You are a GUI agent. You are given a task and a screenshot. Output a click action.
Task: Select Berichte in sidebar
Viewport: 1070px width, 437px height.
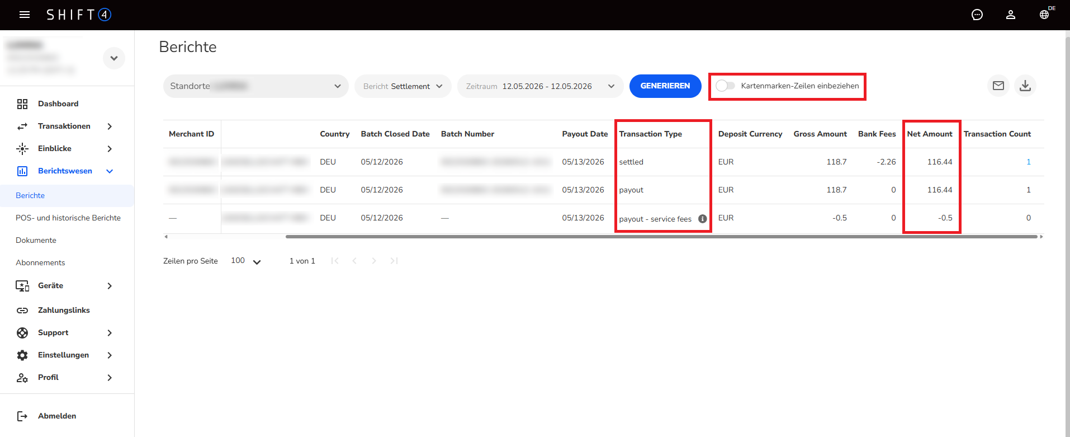coord(30,196)
